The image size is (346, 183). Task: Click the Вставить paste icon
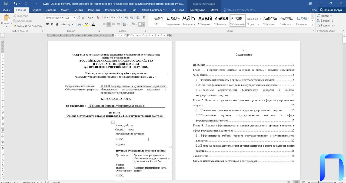[x=6, y=18]
